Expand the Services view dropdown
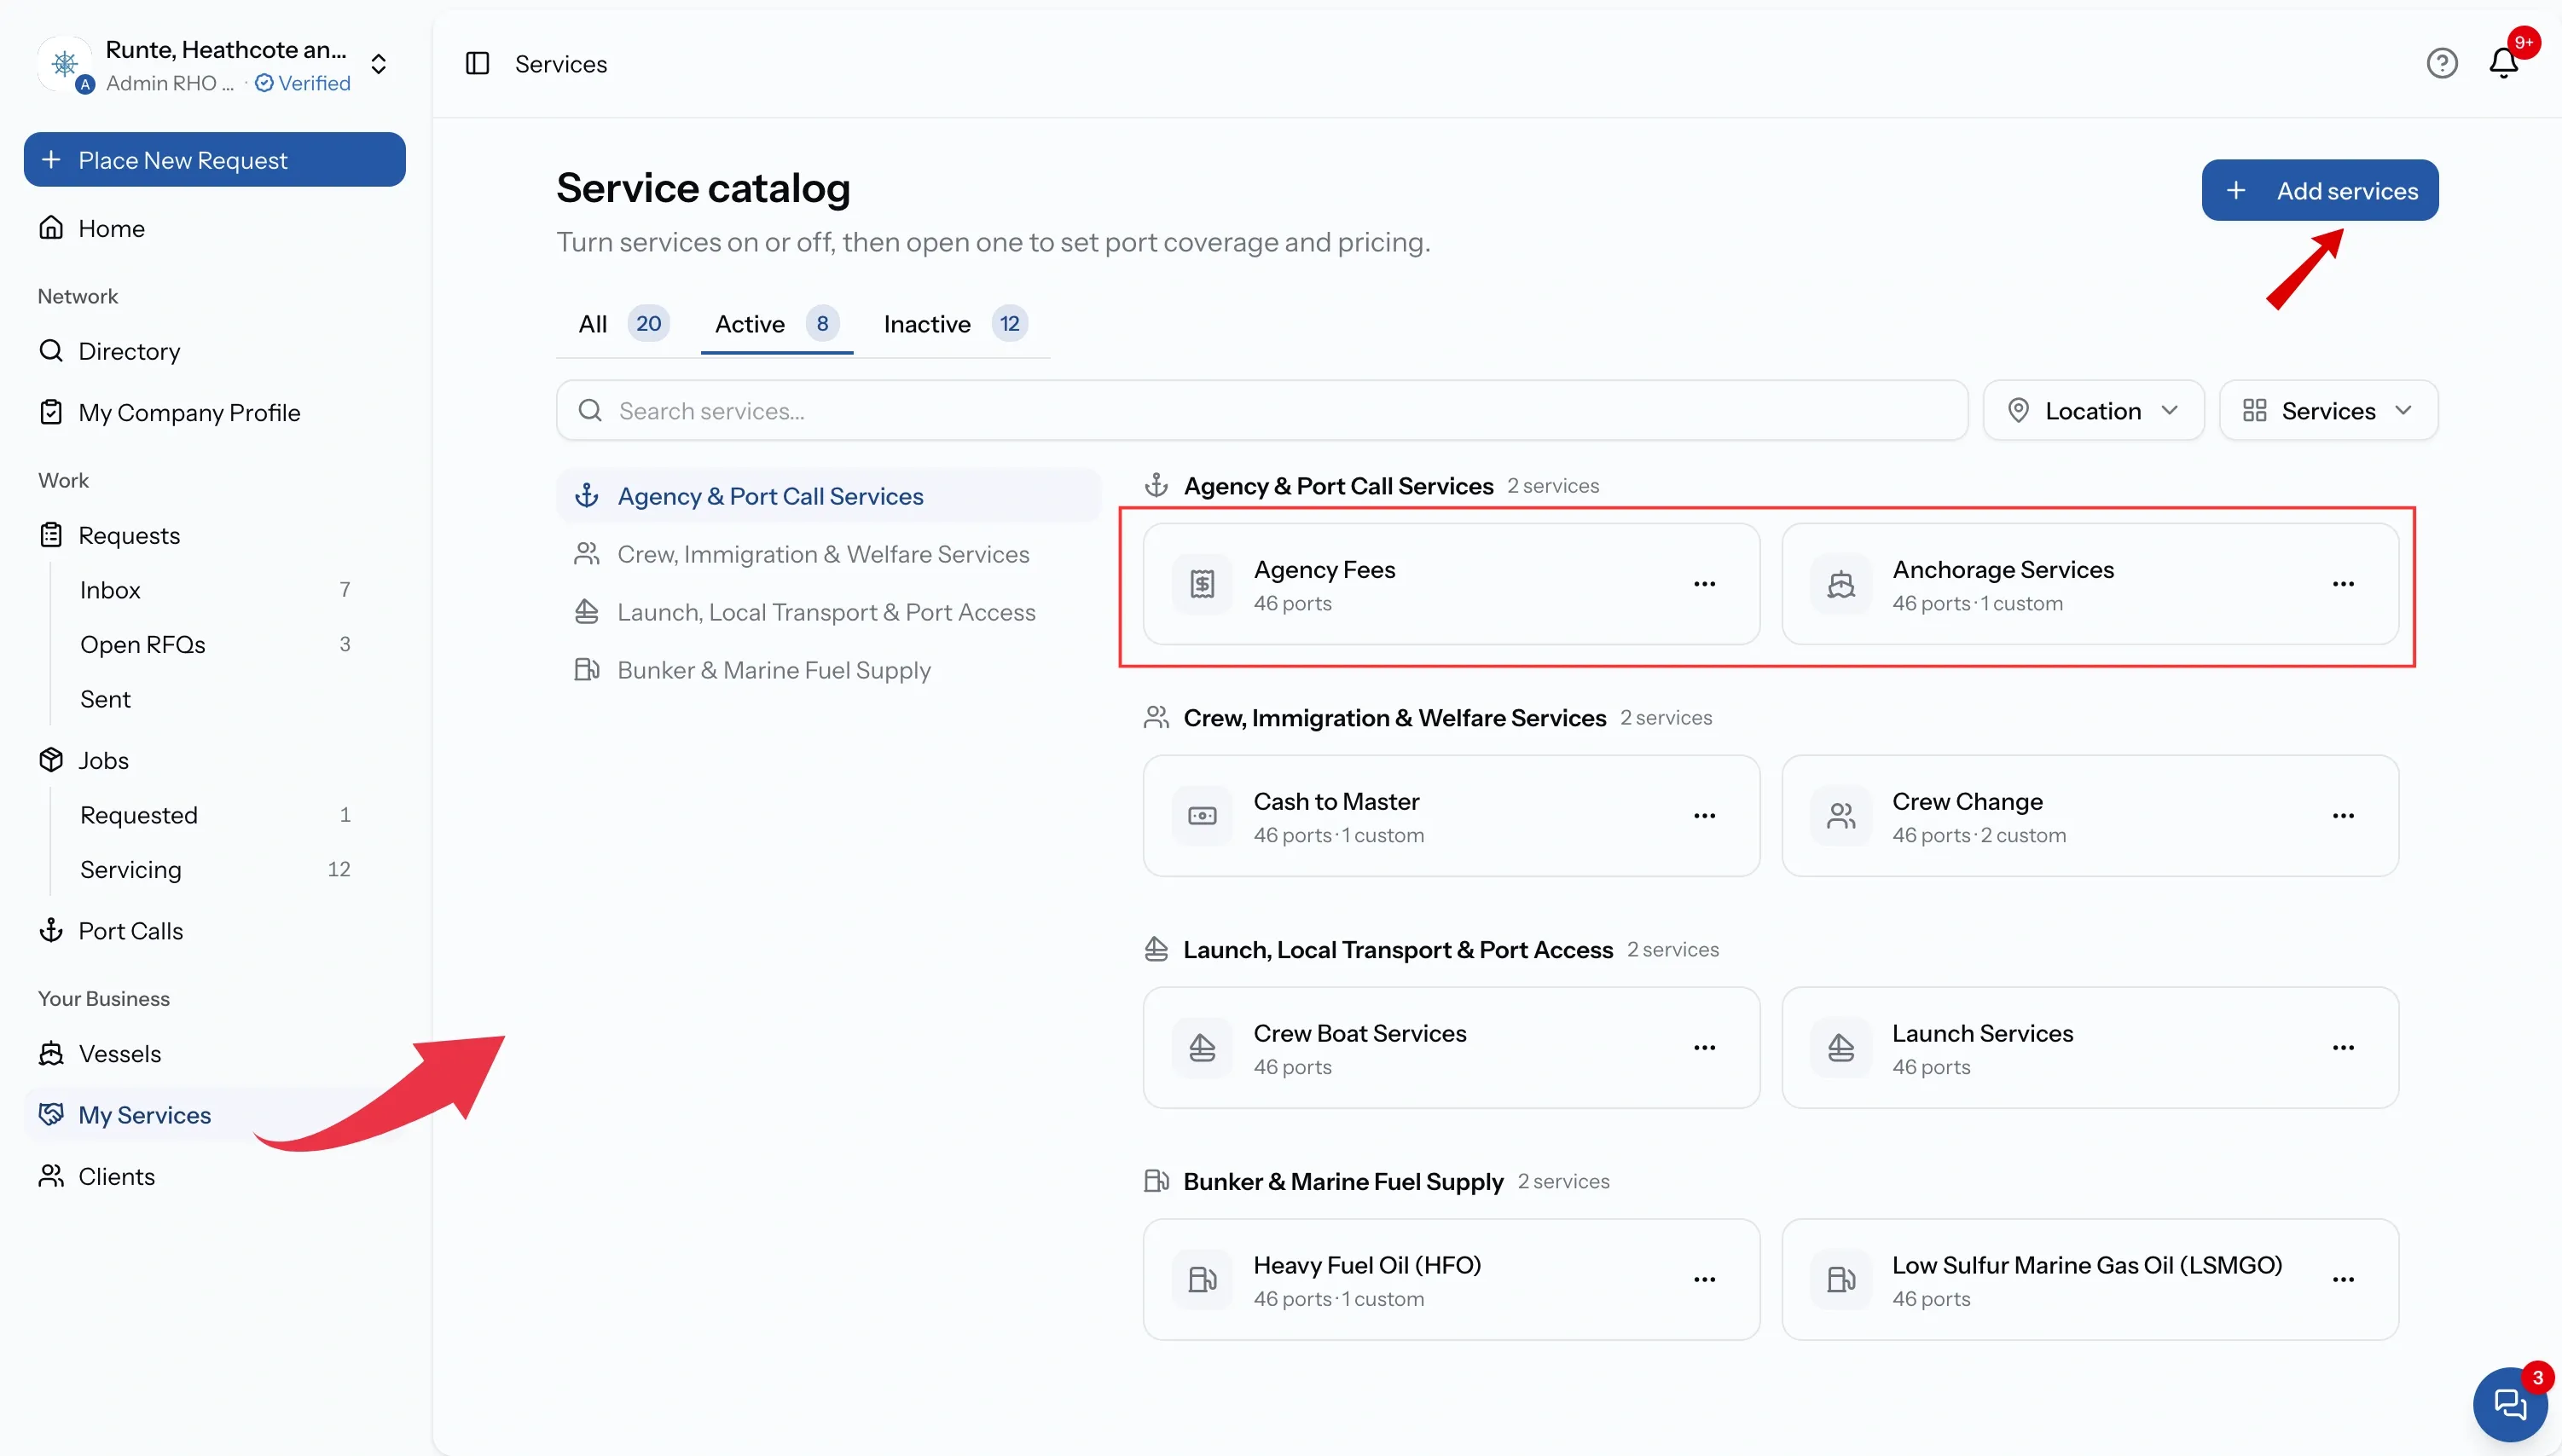 [2328, 410]
